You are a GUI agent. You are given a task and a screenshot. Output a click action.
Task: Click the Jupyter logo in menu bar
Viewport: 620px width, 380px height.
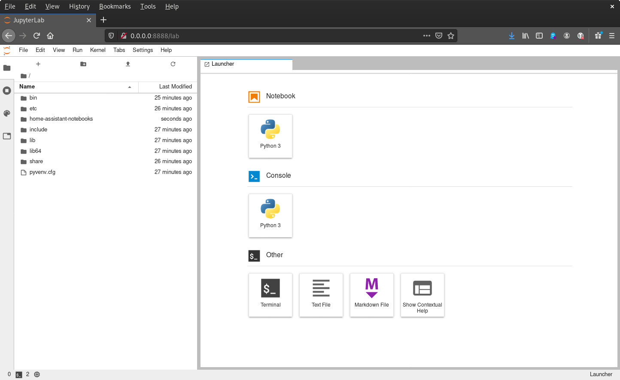click(7, 50)
